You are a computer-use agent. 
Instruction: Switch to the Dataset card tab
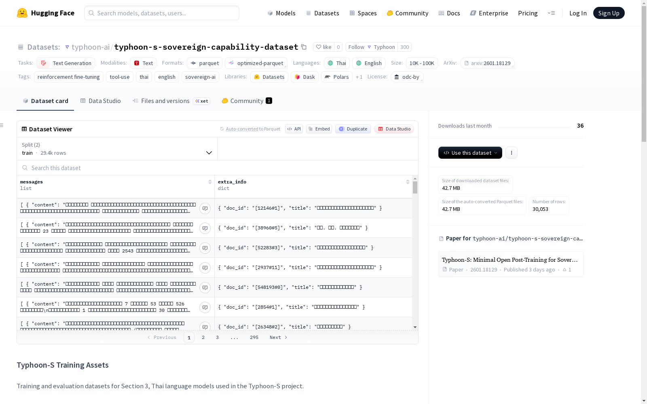tap(45, 101)
